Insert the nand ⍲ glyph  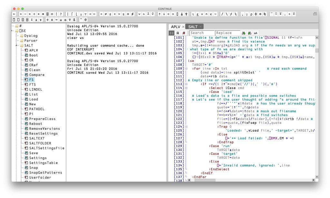point(148,14)
